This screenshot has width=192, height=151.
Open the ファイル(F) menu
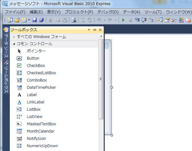(x=15, y=12)
